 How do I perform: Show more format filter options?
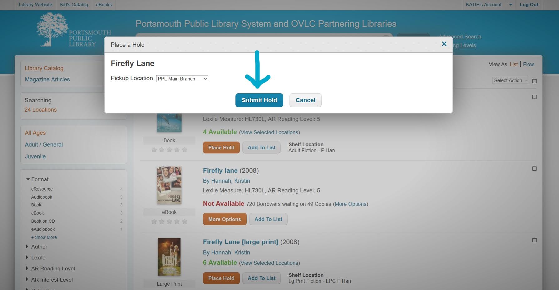pyautogui.click(x=44, y=237)
